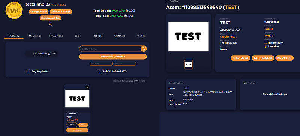Select the small TEST thumbnail below the preview
This screenshot has width=300, height=136.
[x=189, y=65]
